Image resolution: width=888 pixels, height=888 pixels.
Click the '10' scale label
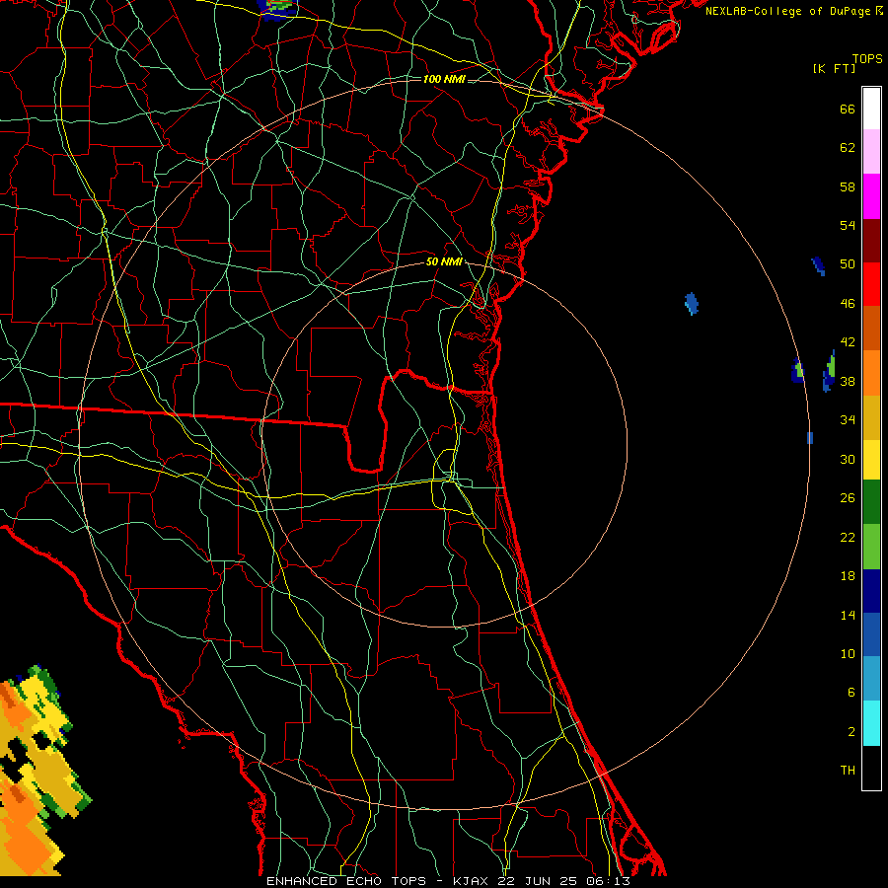[x=848, y=654]
